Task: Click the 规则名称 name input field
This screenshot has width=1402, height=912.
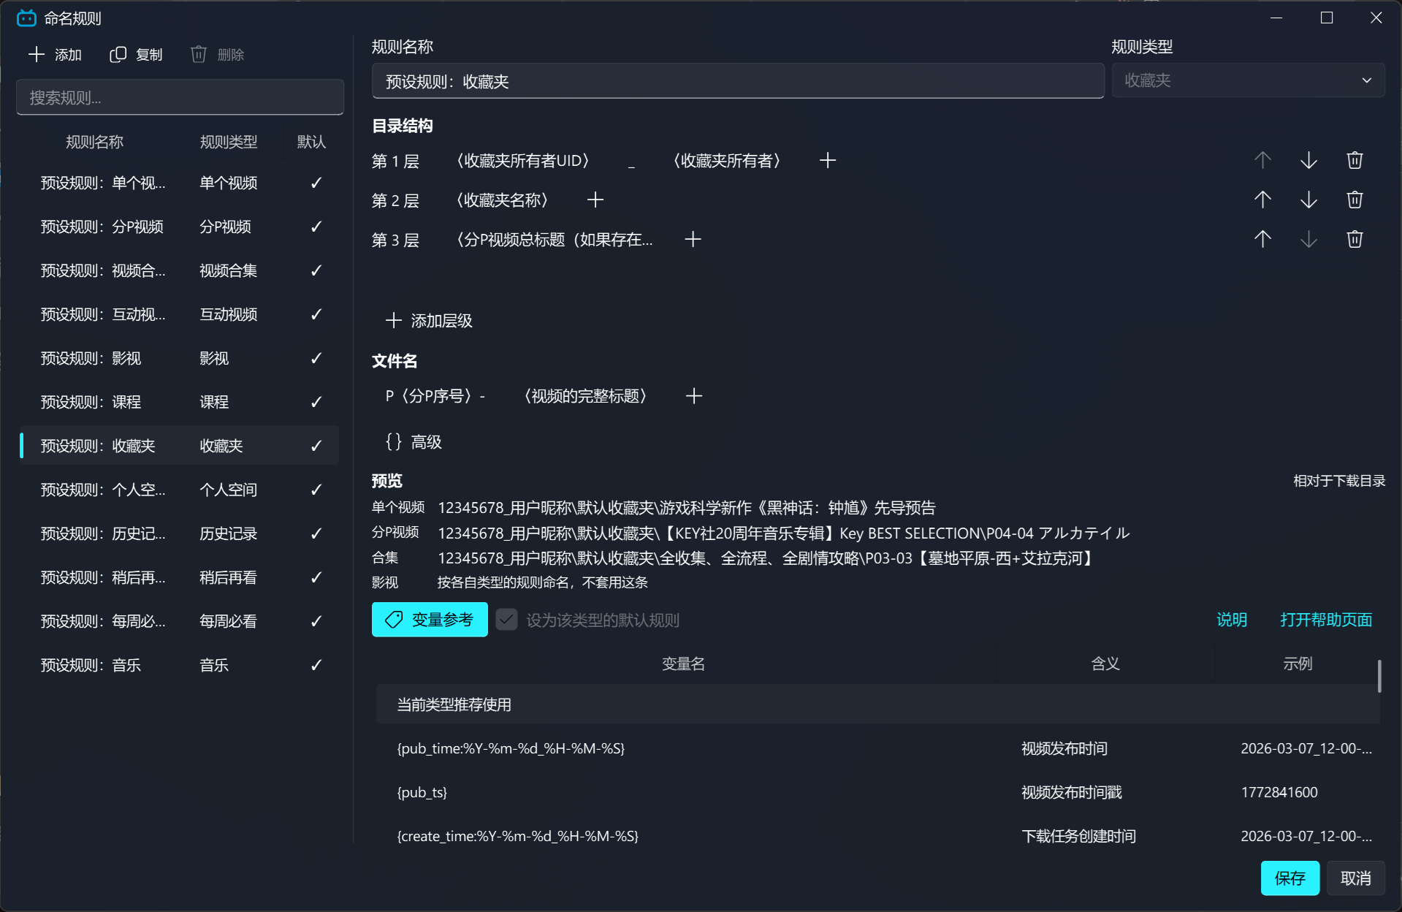Action: [x=738, y=81]
